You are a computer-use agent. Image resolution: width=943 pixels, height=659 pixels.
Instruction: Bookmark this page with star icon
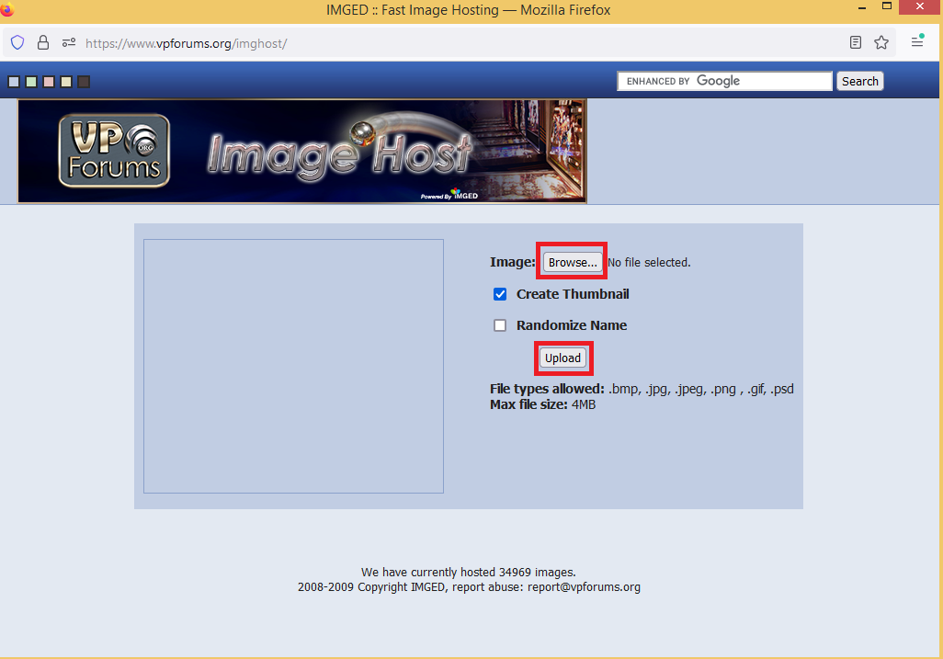pyautogui.click(x=881, y=42)
